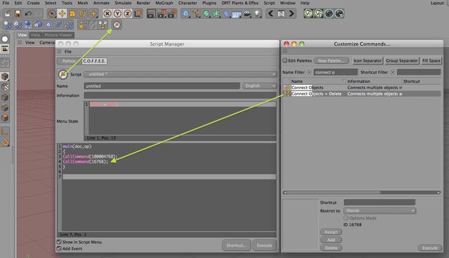Open the Script Manager File menu
The image size is (449, 258).
tap(68, 51)
